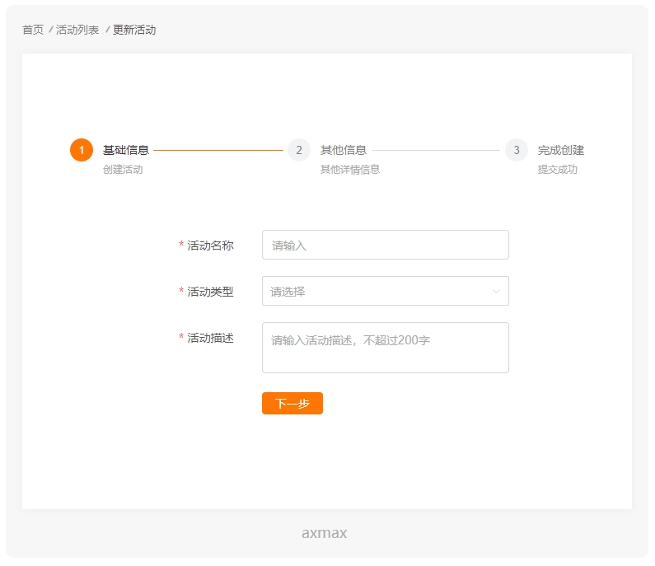Open 活动列表 breadcrumb link
Viewport: 655px width, 566px height.
point(77,30)
